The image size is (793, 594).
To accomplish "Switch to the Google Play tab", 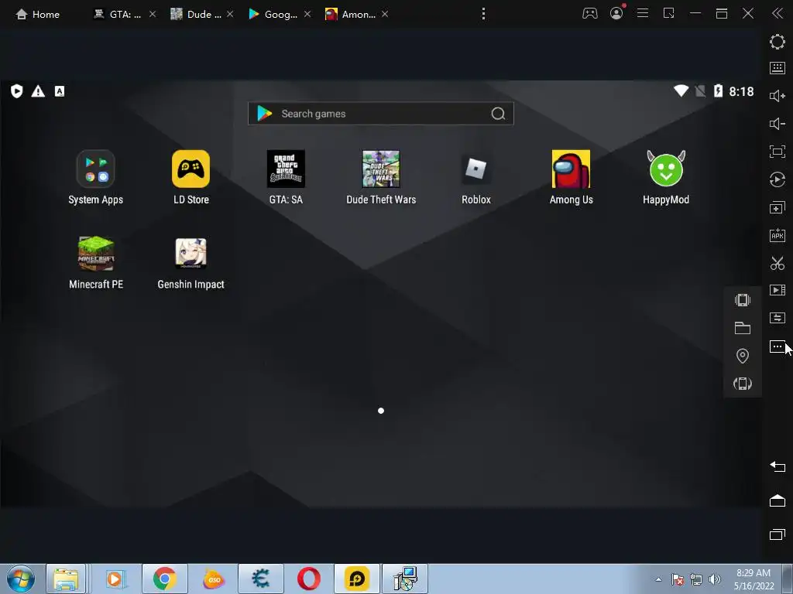I will pos(273,14).
